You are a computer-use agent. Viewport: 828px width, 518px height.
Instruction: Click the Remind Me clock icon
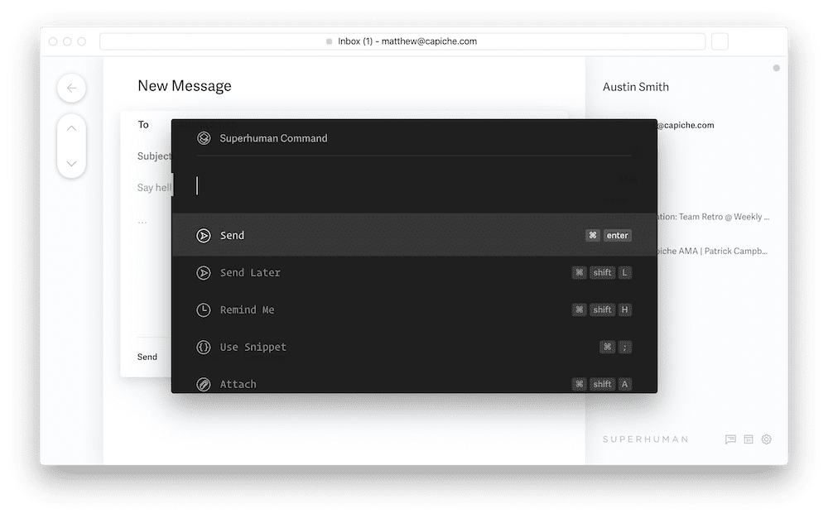[203, 310]
